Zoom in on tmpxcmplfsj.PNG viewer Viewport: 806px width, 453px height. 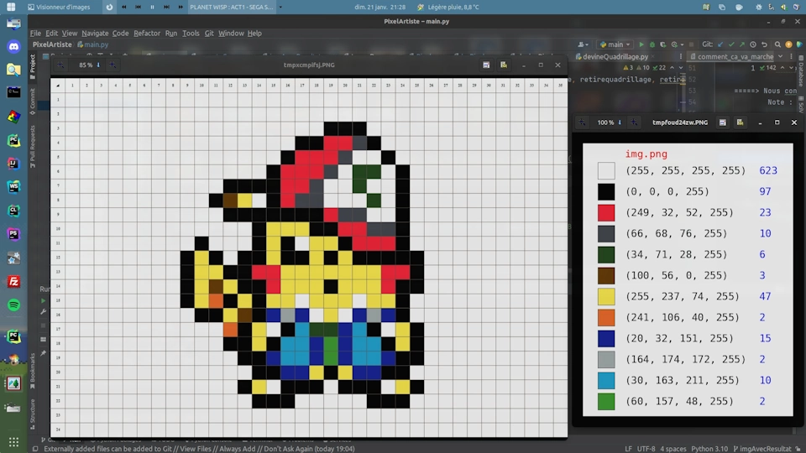tap(112, 65)
